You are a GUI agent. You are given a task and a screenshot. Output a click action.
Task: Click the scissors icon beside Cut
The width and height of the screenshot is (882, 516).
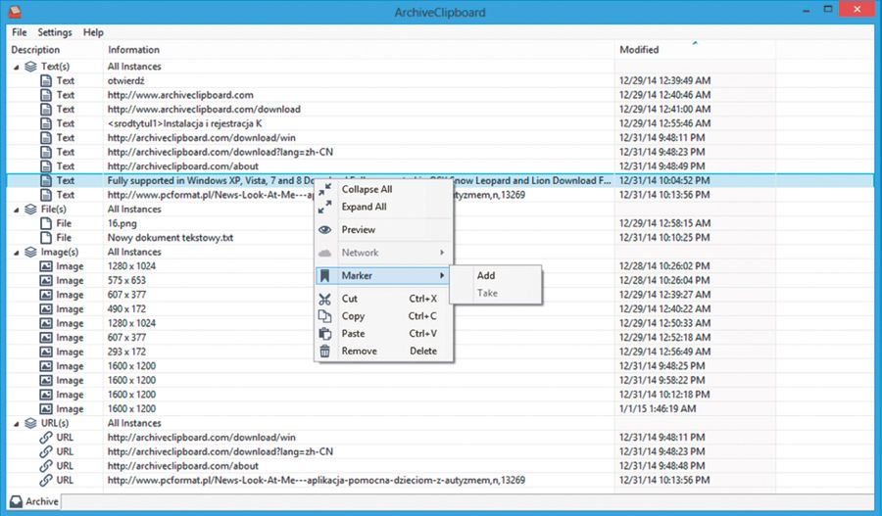coord(325,299)
